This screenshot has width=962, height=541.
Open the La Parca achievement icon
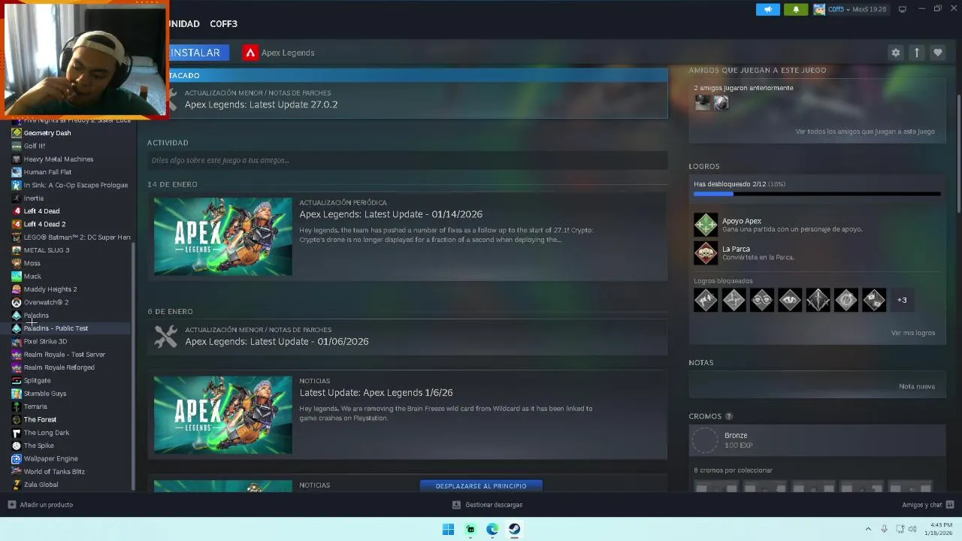[x=706, y=252]
